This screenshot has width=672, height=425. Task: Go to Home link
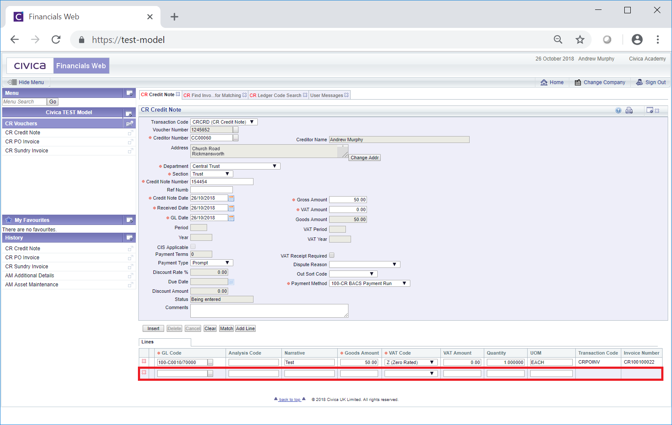[552, 82]
